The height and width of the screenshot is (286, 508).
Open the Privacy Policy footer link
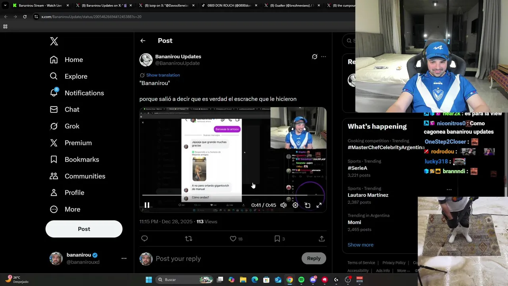click(394, 263)
